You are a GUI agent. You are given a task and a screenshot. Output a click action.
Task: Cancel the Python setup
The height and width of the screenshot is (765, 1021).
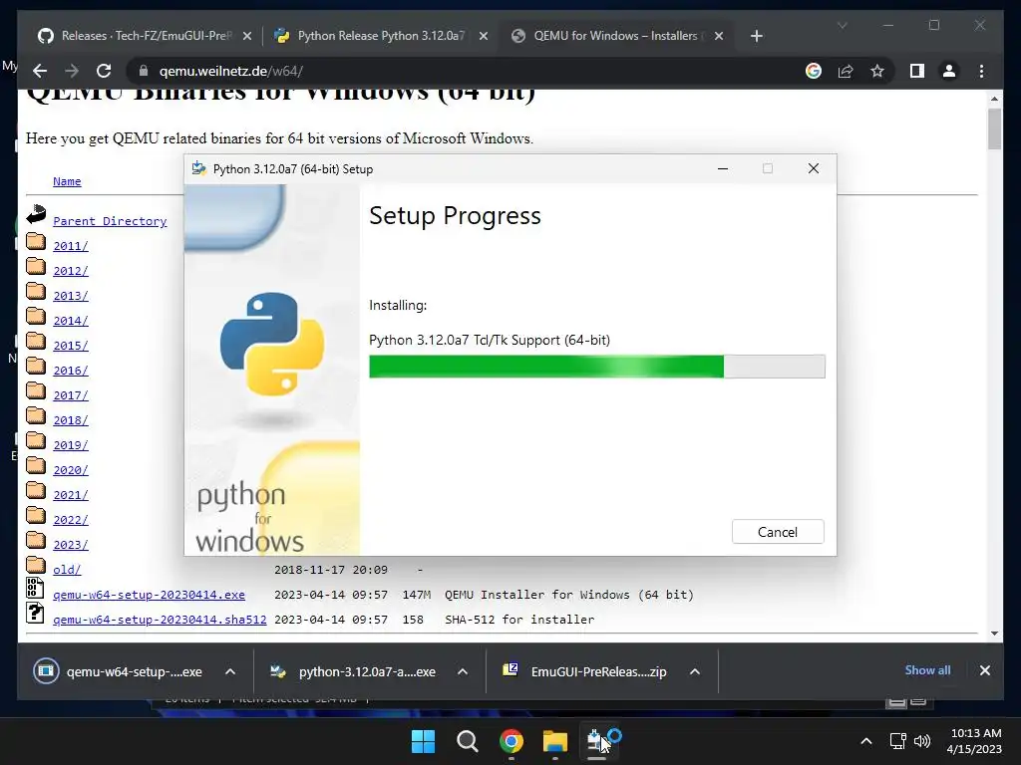pos(778,532)
